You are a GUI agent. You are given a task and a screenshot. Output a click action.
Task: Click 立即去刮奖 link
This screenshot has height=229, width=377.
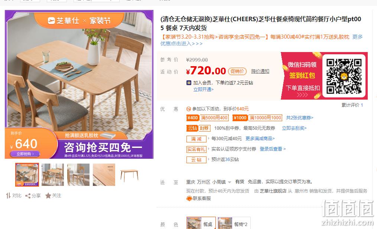(294, 128)
